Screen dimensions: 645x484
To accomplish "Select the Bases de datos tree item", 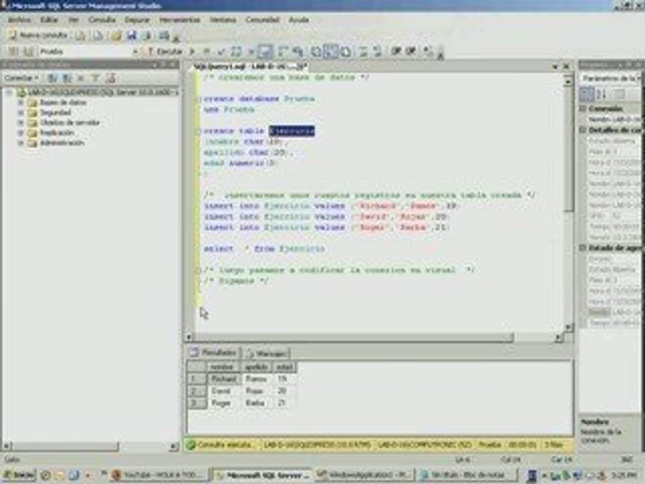I will point(63,102).
